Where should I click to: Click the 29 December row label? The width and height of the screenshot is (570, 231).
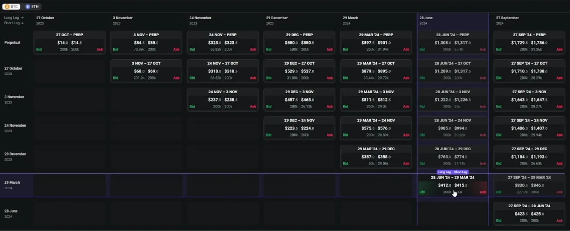coord(15,157)
